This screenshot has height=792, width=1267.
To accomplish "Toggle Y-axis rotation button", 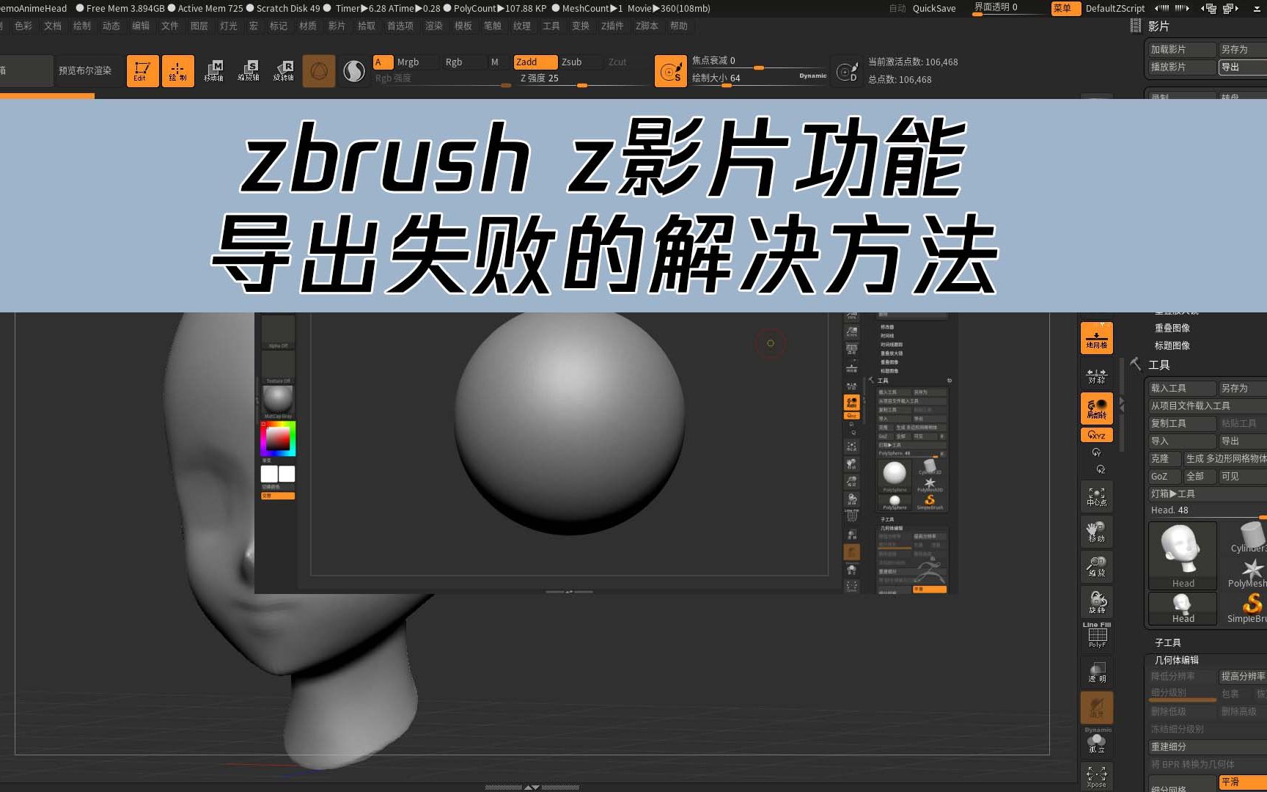I will pyautogui.click(x=1097, y=452).
